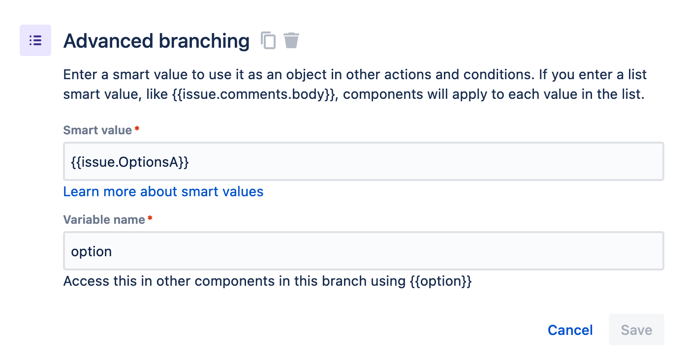Screen dimensions: 687x359
Task: Click the Smart value field label
Action: [97, 130]
